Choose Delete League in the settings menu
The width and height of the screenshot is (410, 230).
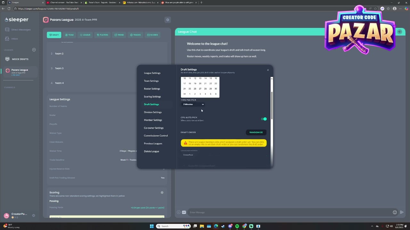152,151
